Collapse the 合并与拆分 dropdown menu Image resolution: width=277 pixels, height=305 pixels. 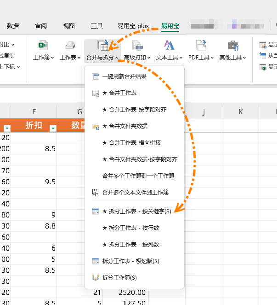tap(117, 58)
